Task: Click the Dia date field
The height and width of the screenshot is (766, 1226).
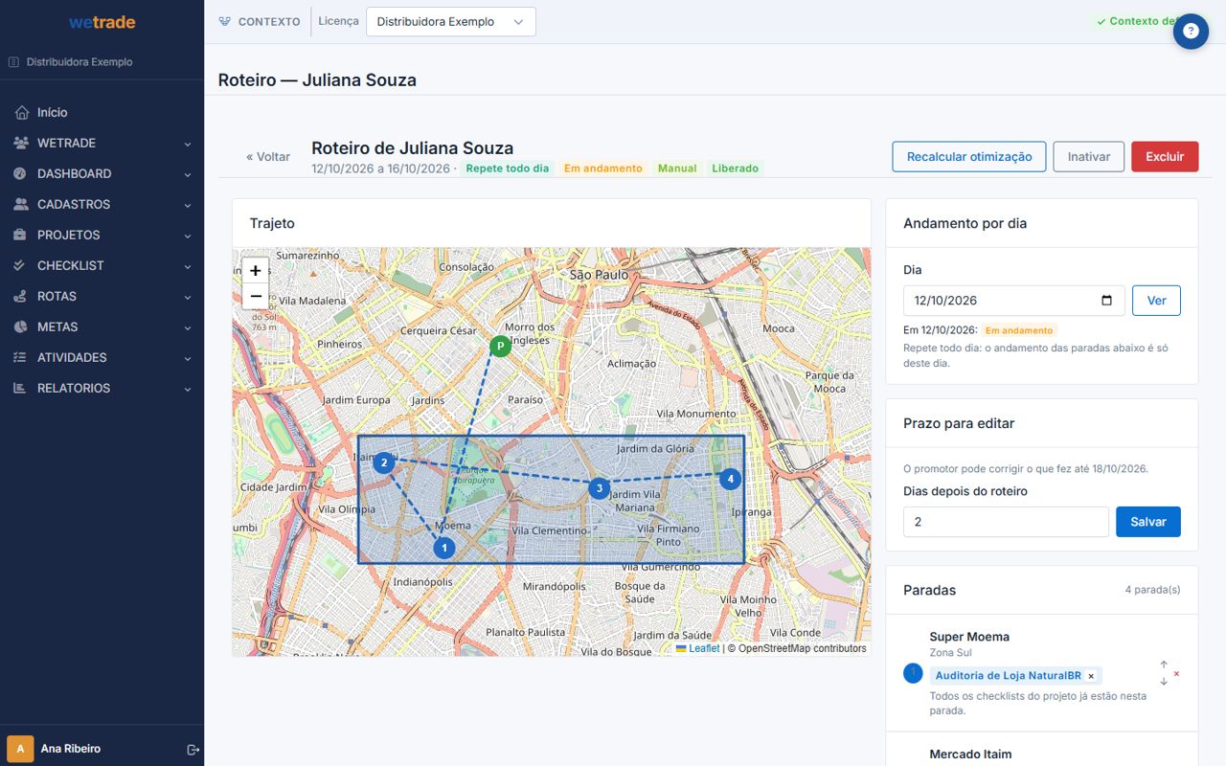Action: 1014,301
